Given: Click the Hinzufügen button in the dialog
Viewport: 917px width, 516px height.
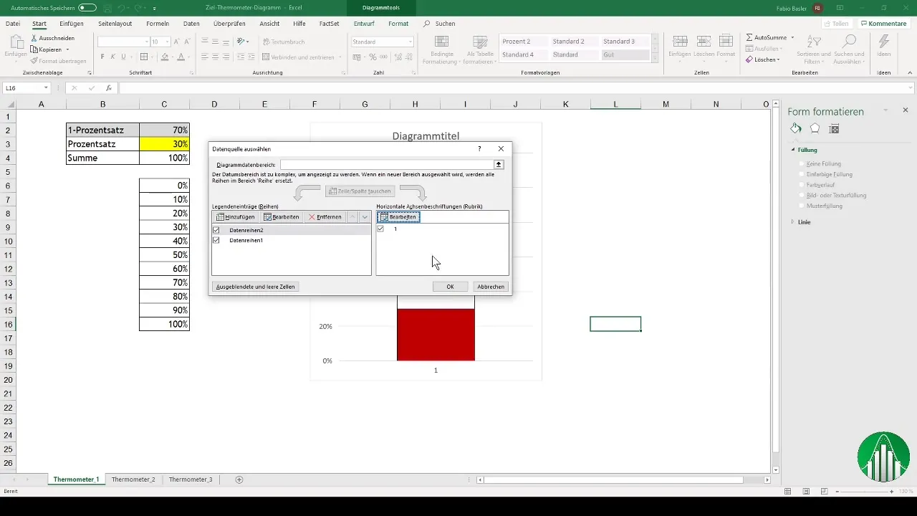Looking at the screenshot, I should [x=236, y=216].
